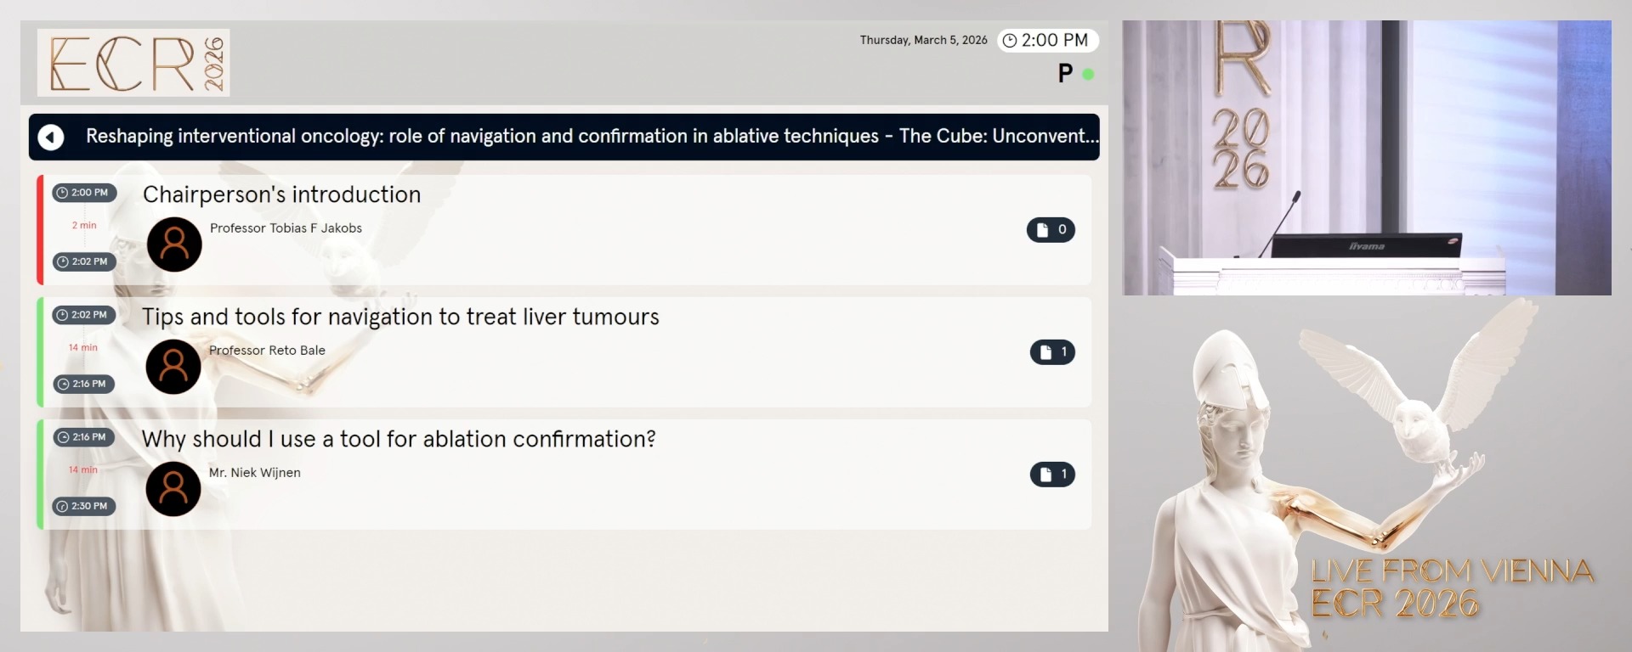Click Professor Reto Bale avatar icon
This screenshot has width=1632, height=652.
point(173,367)
